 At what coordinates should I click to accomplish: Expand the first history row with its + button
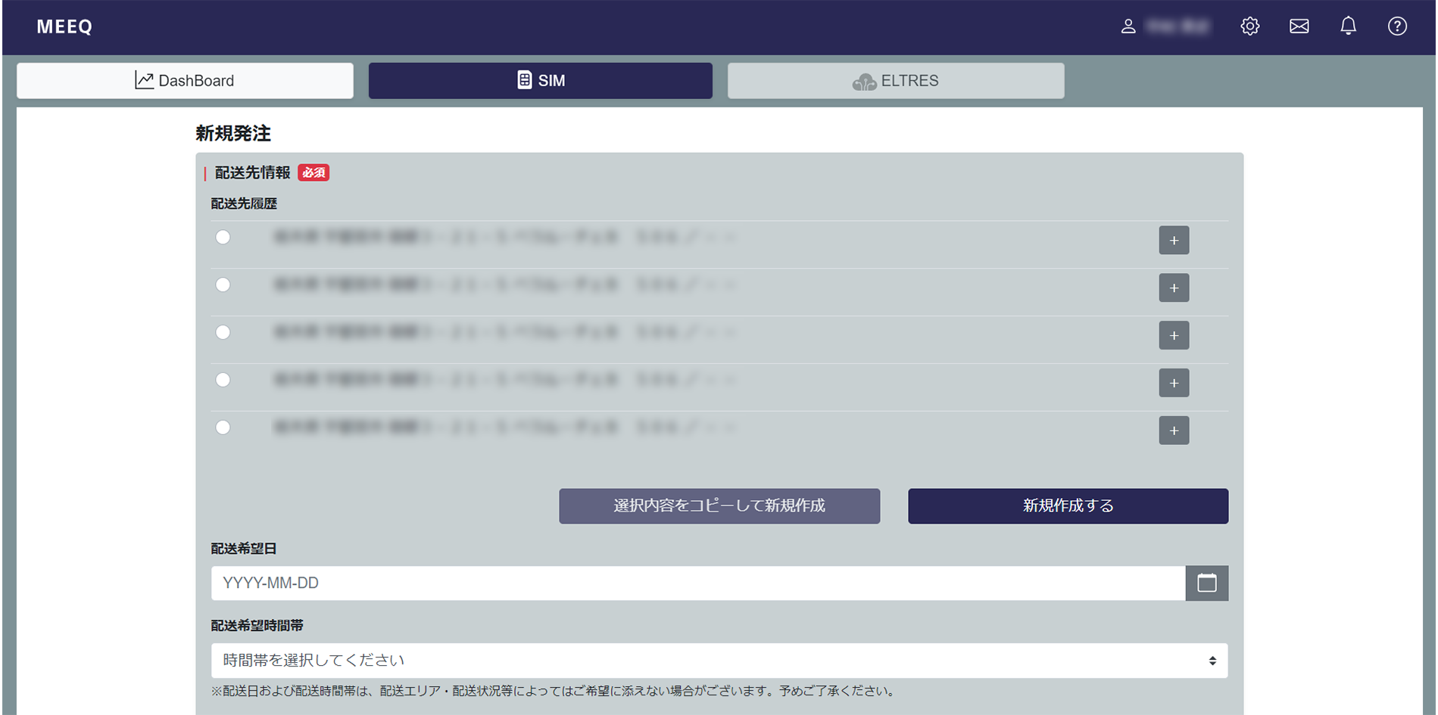(1174, 240)
